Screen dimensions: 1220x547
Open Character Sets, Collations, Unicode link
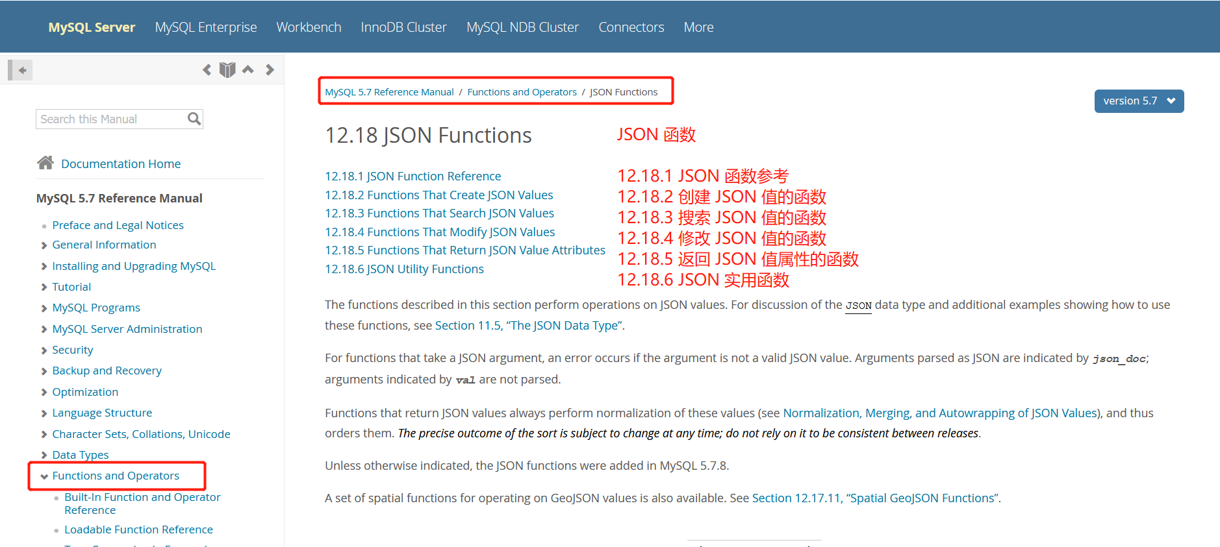(141, 434)
